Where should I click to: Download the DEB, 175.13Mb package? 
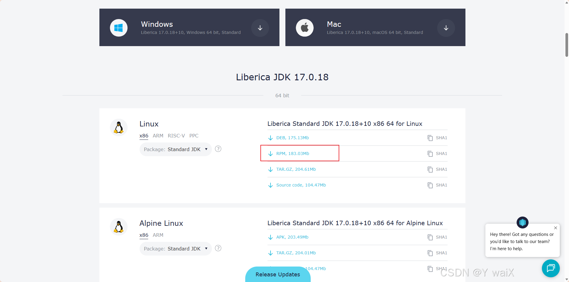(288, 138)
